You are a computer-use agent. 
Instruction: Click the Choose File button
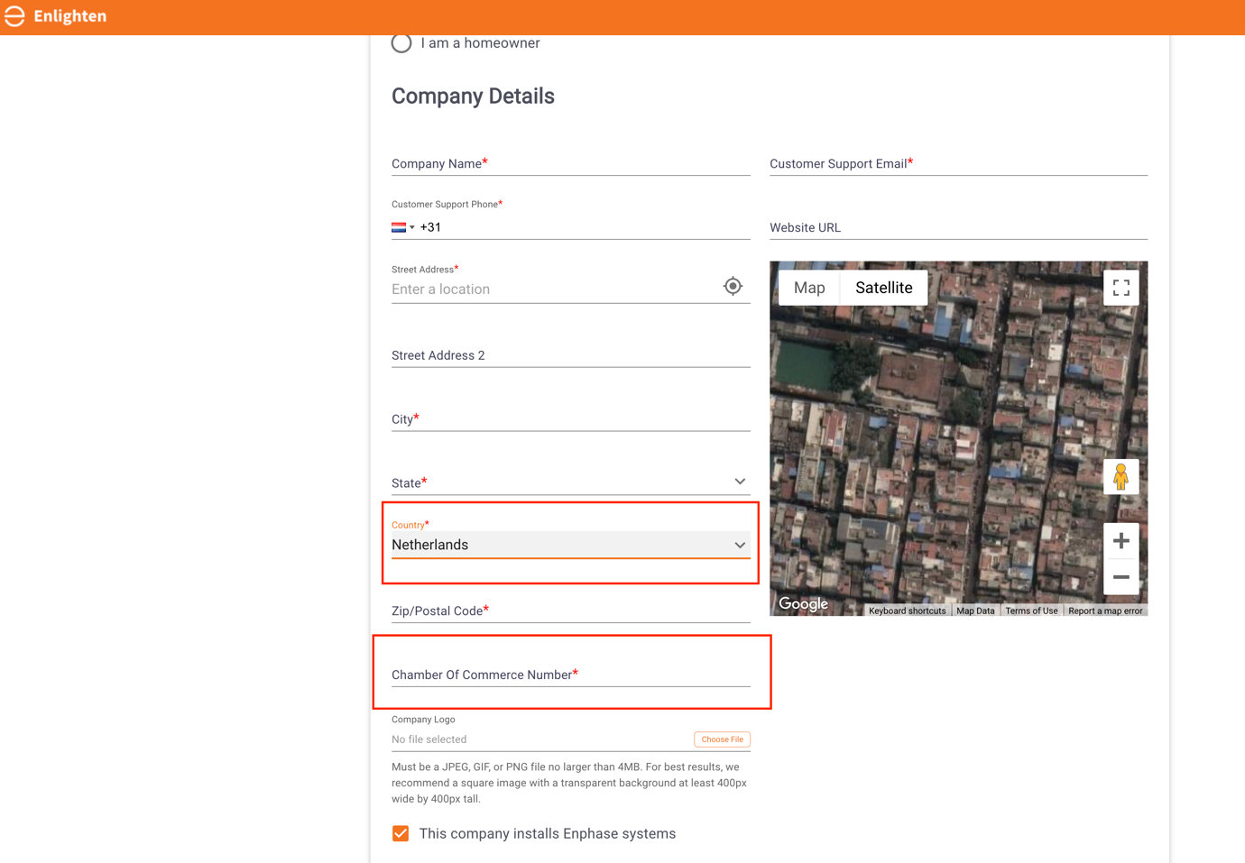(722, 739)
